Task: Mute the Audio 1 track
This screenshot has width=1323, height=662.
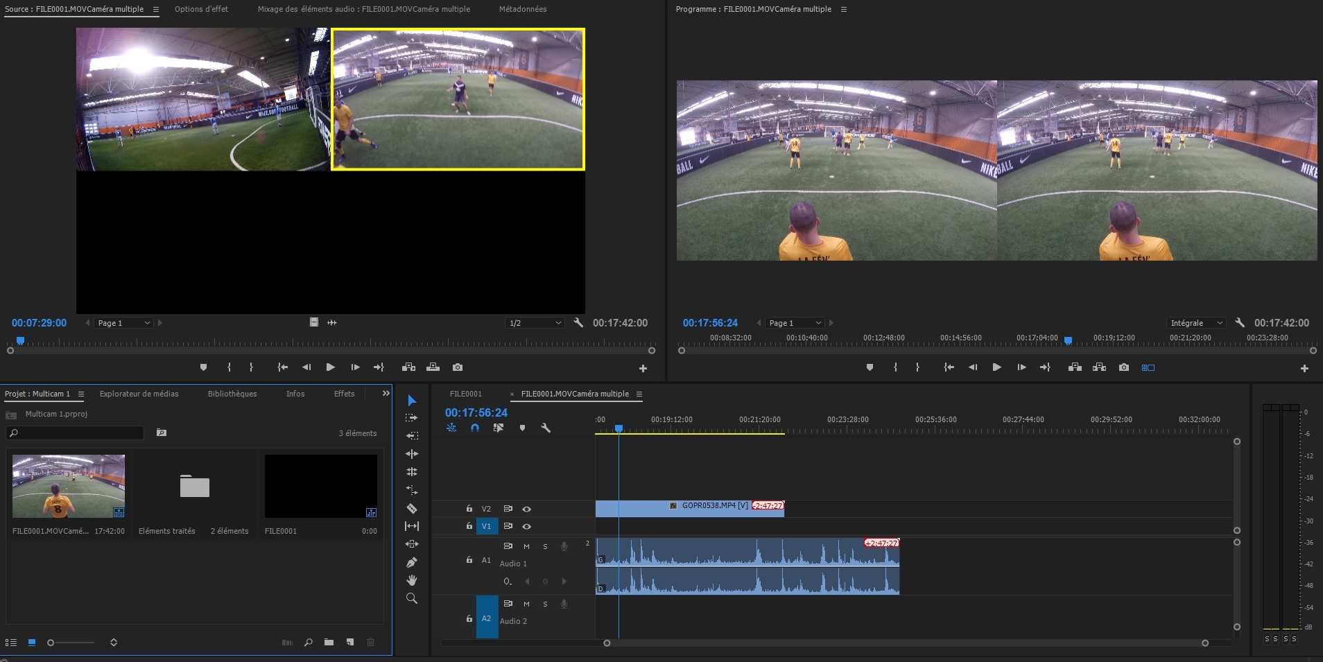Action: 526,546
